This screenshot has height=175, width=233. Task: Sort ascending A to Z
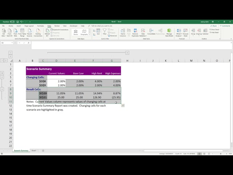94,31
